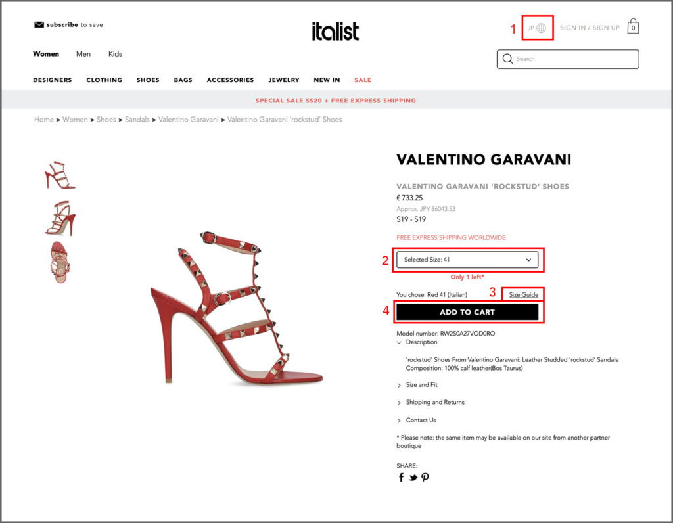The image size is (673, 523).
Task: Switch to the Men tab
Action: pyautogui.click(x=83, y=53)
